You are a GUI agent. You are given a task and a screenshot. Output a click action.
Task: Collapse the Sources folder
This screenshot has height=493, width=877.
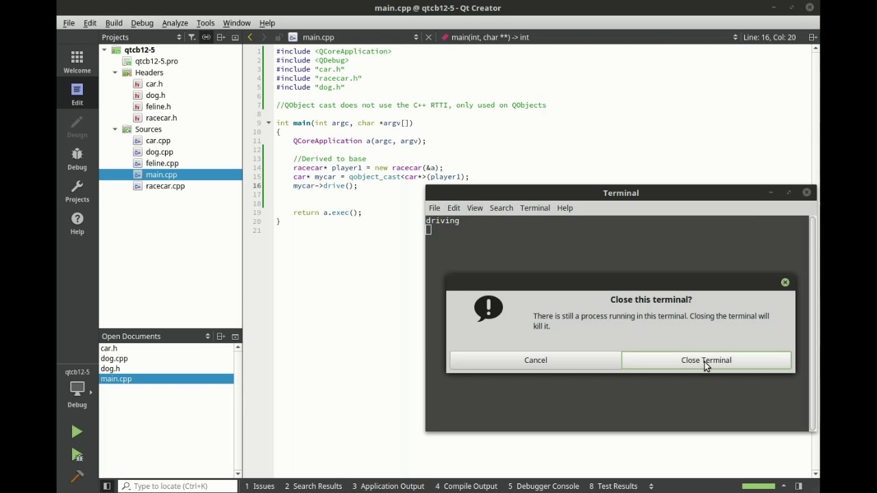(115, 129)
